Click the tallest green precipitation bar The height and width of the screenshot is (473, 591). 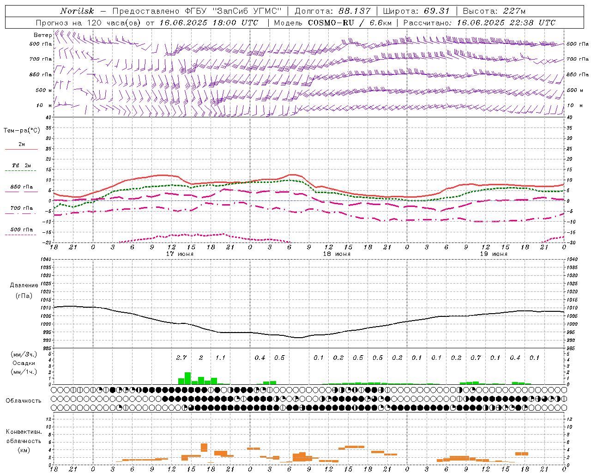[188, 378]
